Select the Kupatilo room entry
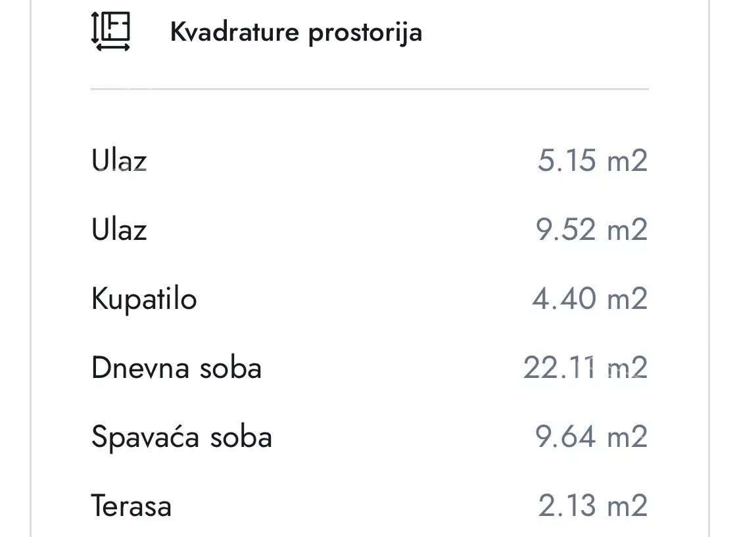The height and width of the screenshot is (537, 739). point(145,298)
